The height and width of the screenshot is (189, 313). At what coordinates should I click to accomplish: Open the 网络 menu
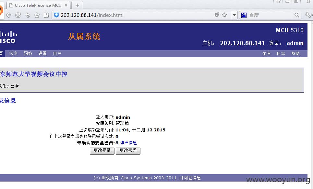click(x=28, y=54)
